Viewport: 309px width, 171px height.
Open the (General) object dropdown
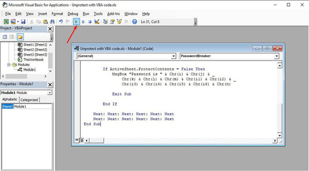tap(126, 56)
